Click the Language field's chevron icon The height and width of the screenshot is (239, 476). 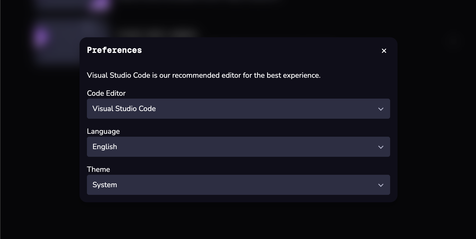pos(381,147)
